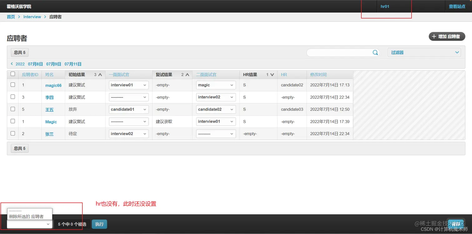472x234 pixels.
Task: Click the 霍格沃兹学院 site title
Action: click(x=19, y=6)
